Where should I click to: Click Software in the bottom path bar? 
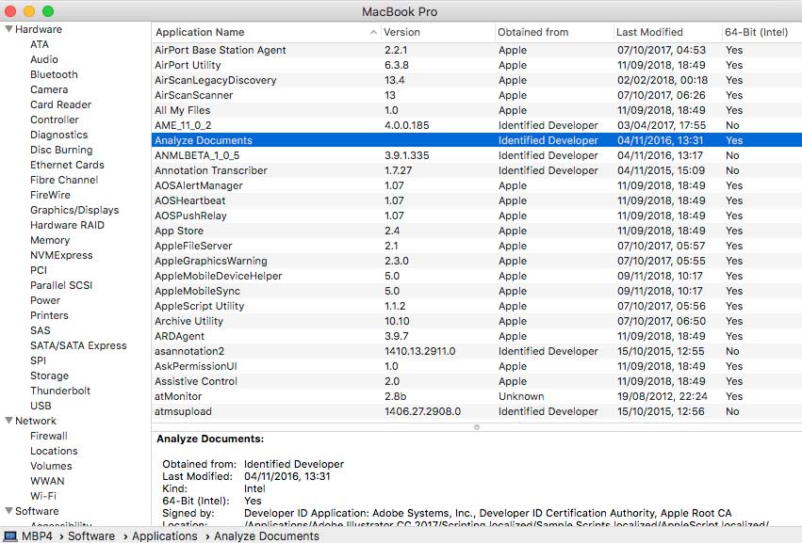[x=91, y=535]
